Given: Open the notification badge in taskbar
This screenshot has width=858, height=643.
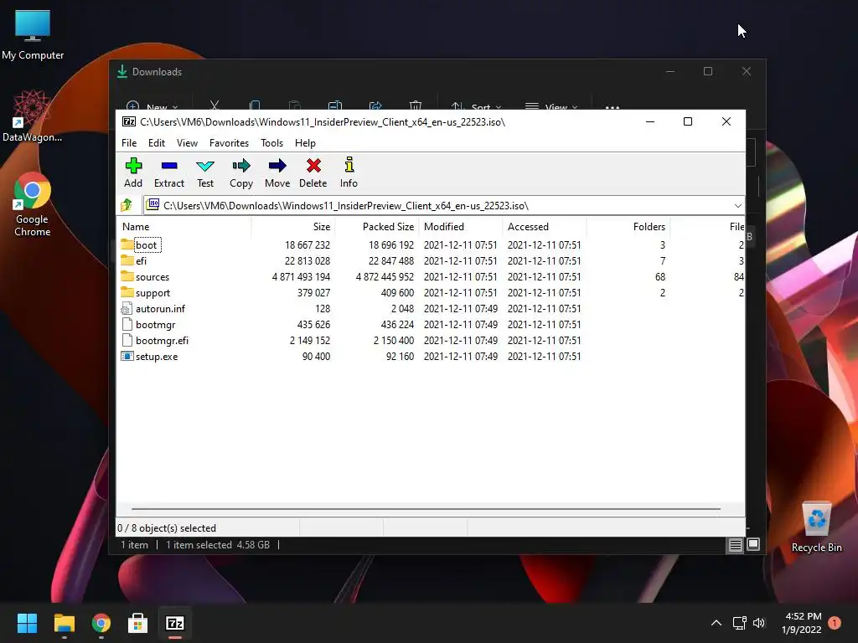Looking at the screenshot, I should pyautogui.click(x=835, y=623).
